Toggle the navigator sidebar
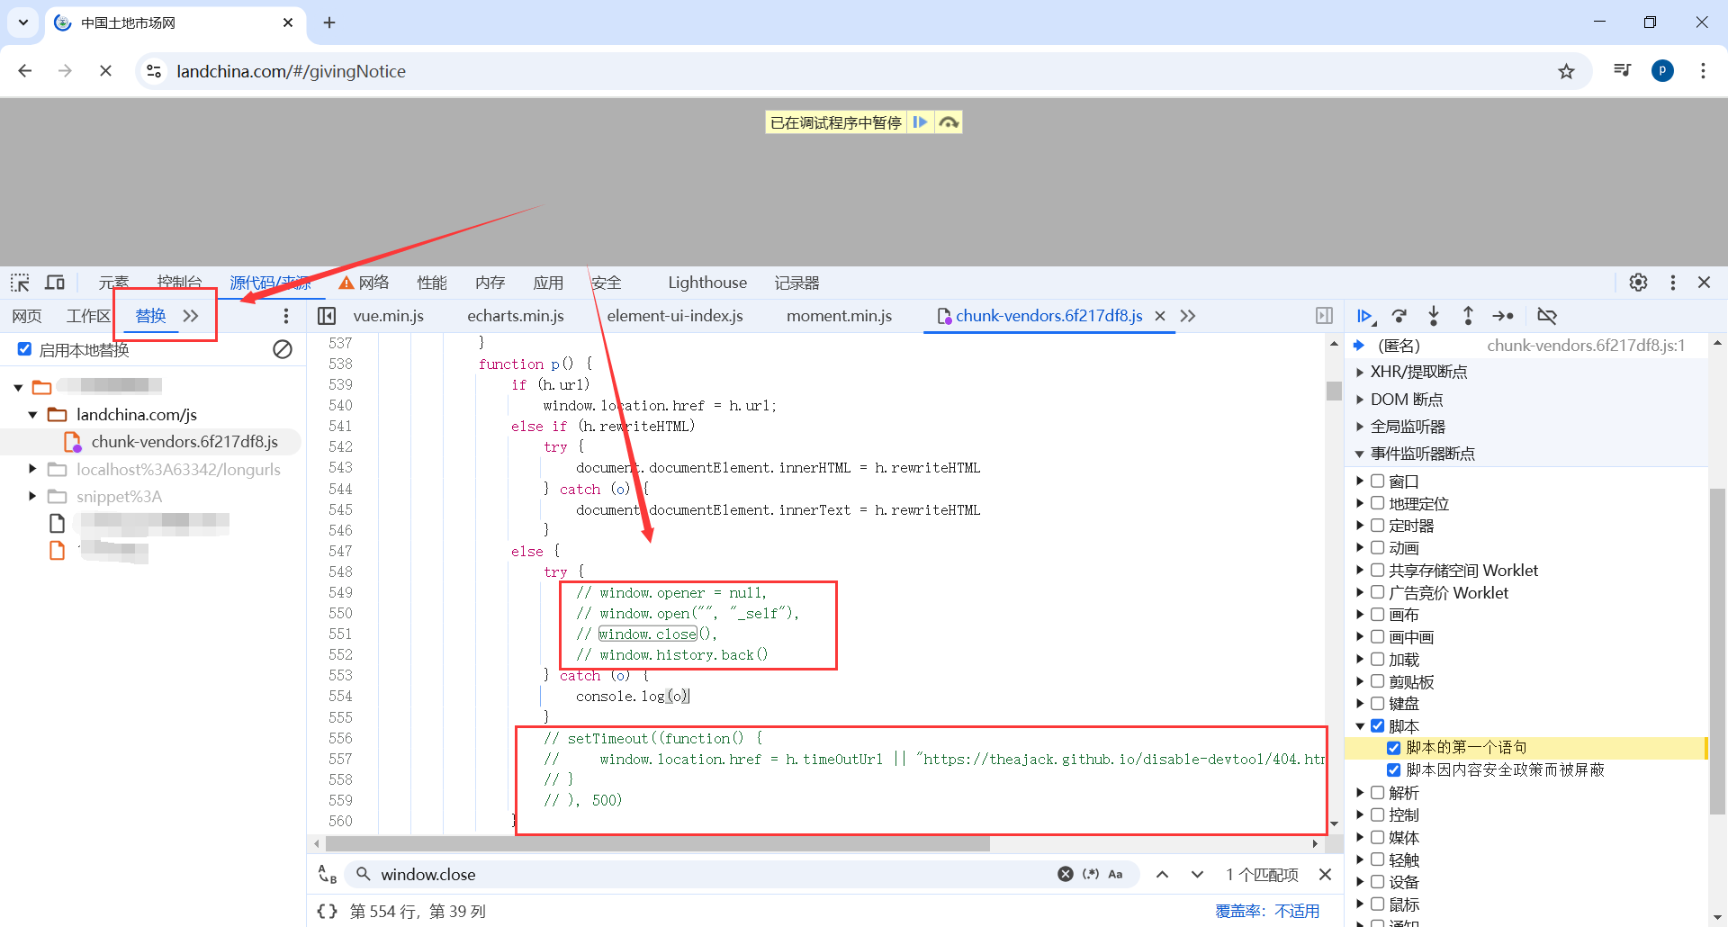Screen dimensions: 1728x927 pyautogui.click(x=327, y=316)
